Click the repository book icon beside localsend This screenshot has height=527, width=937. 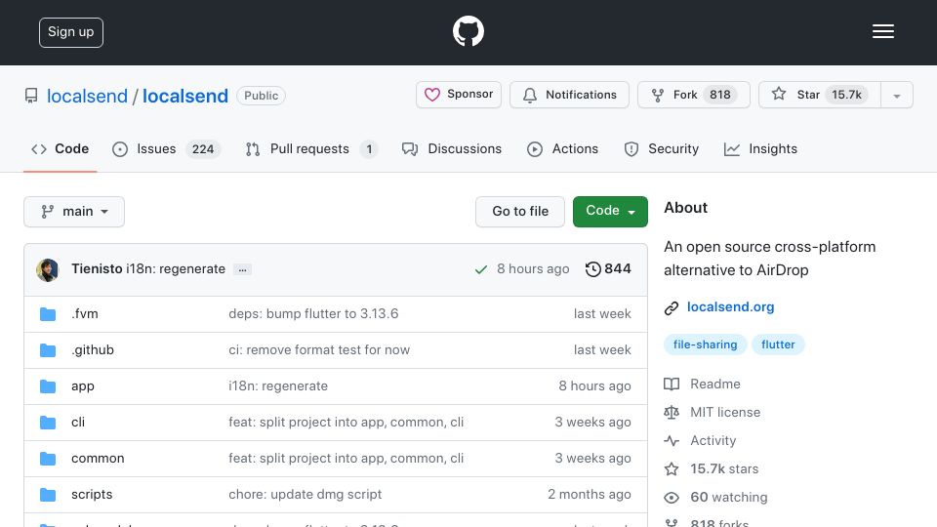coord(31,96)
